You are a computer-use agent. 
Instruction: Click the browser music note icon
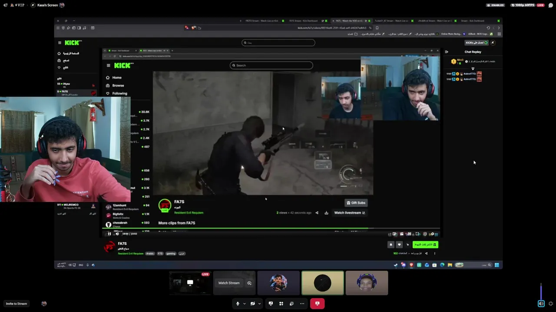click(84, 28)
